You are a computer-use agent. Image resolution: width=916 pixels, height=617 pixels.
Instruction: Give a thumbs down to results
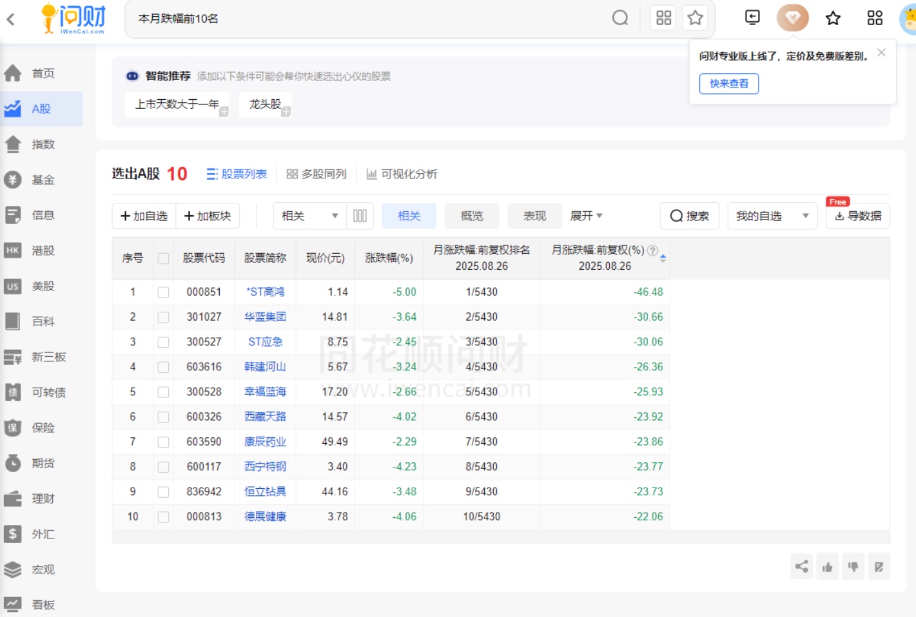853,567
